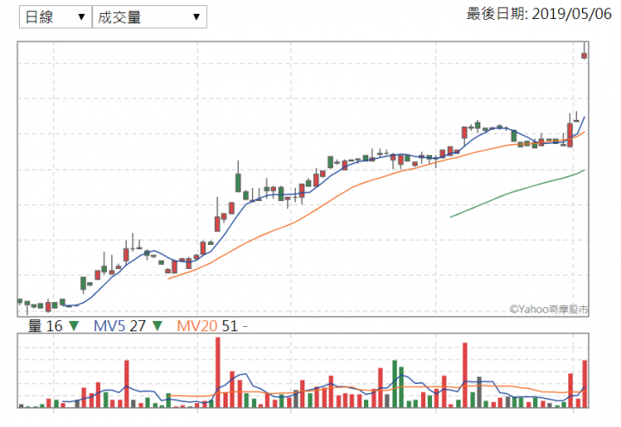This screenshot has height=427, width=621.
Task: Click the MV20 51 legend label
Action: click(x=207, y=326)
